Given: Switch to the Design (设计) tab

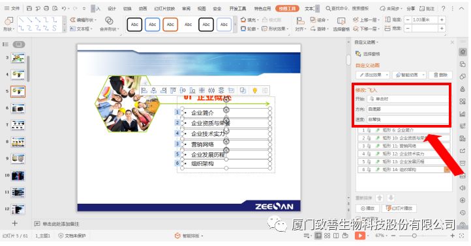Looking at the screenshot, I should pyautogui.click(x=112, y=8).
